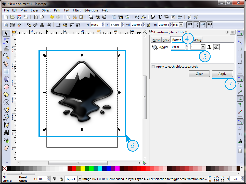
Task: Open the Extensions menu
Action: pos(91,10)
